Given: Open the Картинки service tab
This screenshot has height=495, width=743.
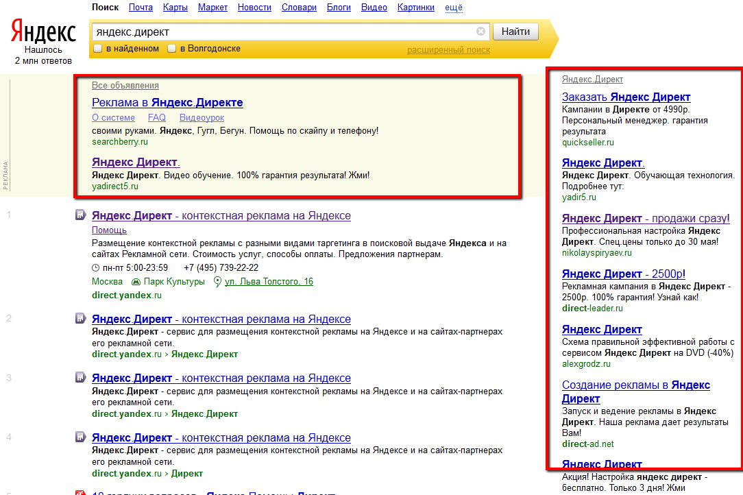Looking at the screenshot, I should click(416, 8).
